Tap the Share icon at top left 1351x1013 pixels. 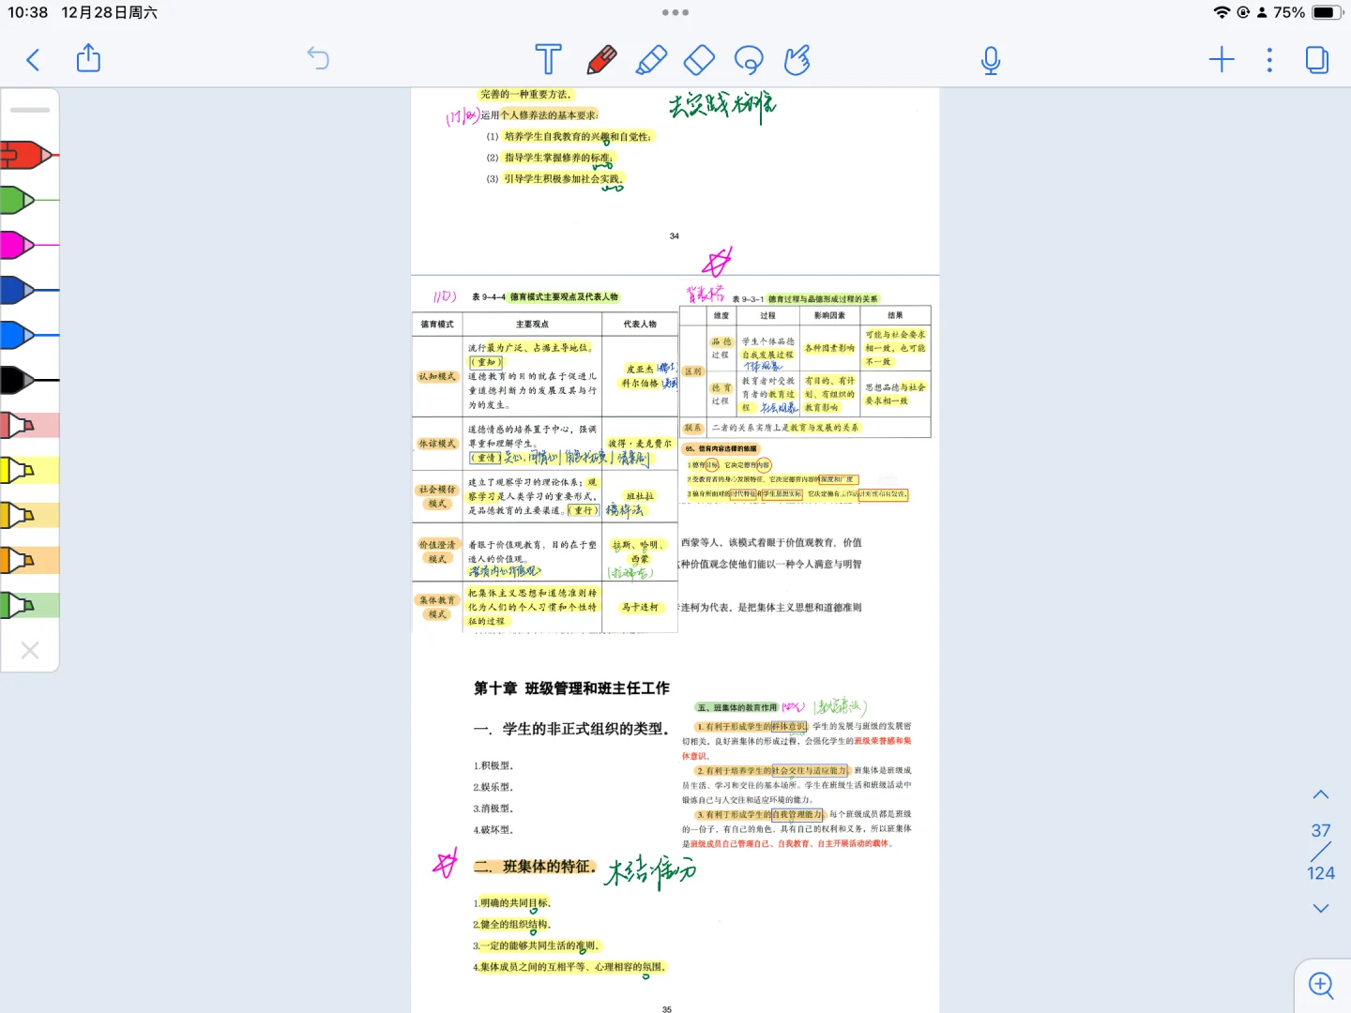(88, 58)
